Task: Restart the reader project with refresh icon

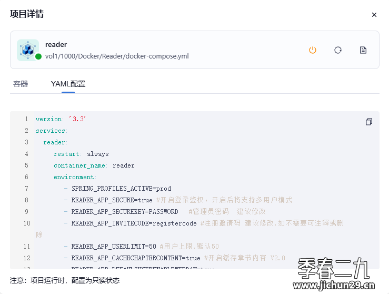Action: pyautogui.click(x=338, y=50)
